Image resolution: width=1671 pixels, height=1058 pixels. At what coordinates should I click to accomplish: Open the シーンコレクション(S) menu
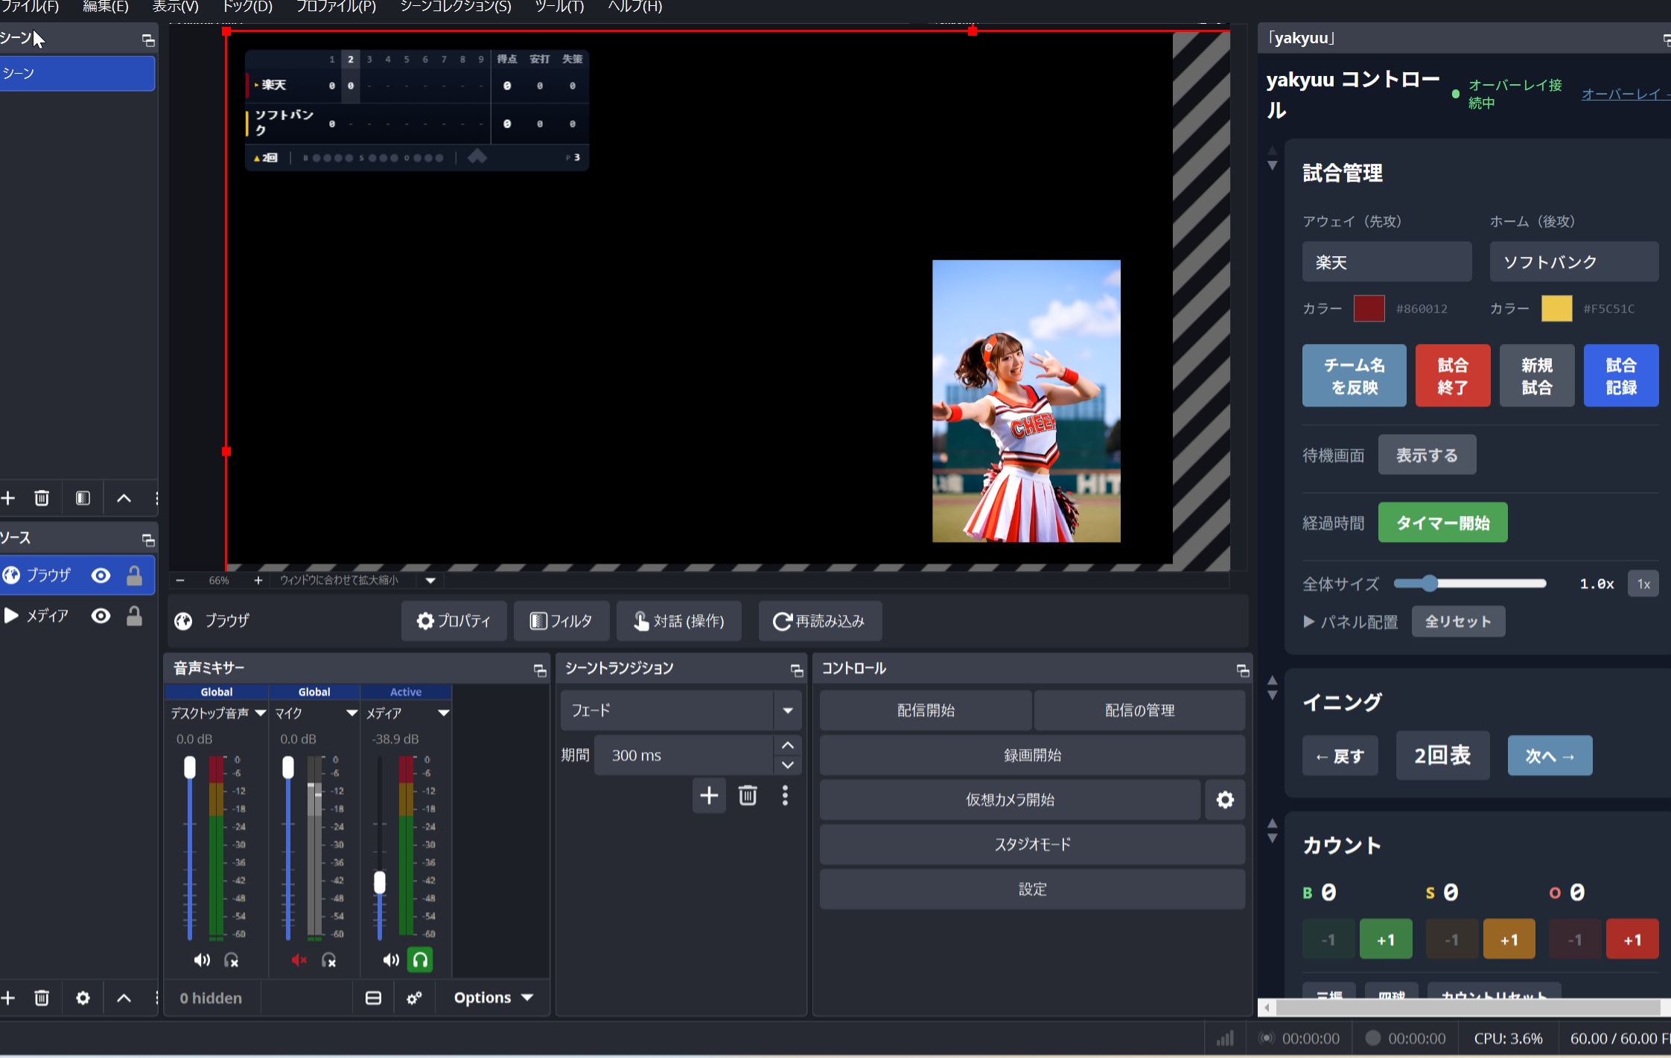[455, 7]
